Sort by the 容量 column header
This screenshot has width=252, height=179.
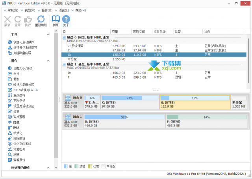click(121, 31)
